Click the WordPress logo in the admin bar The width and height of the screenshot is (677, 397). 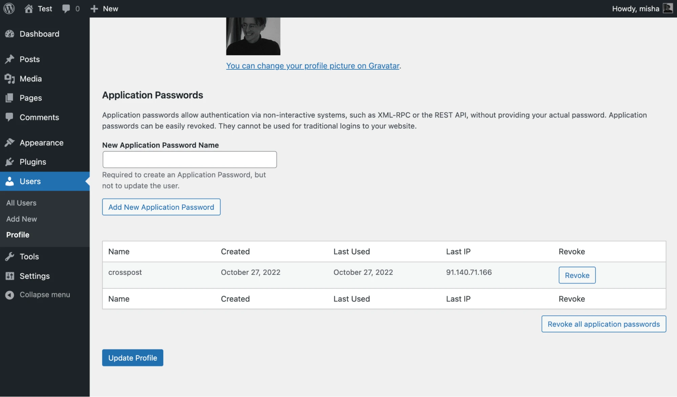pyautogui.click(x=8, y=8)
